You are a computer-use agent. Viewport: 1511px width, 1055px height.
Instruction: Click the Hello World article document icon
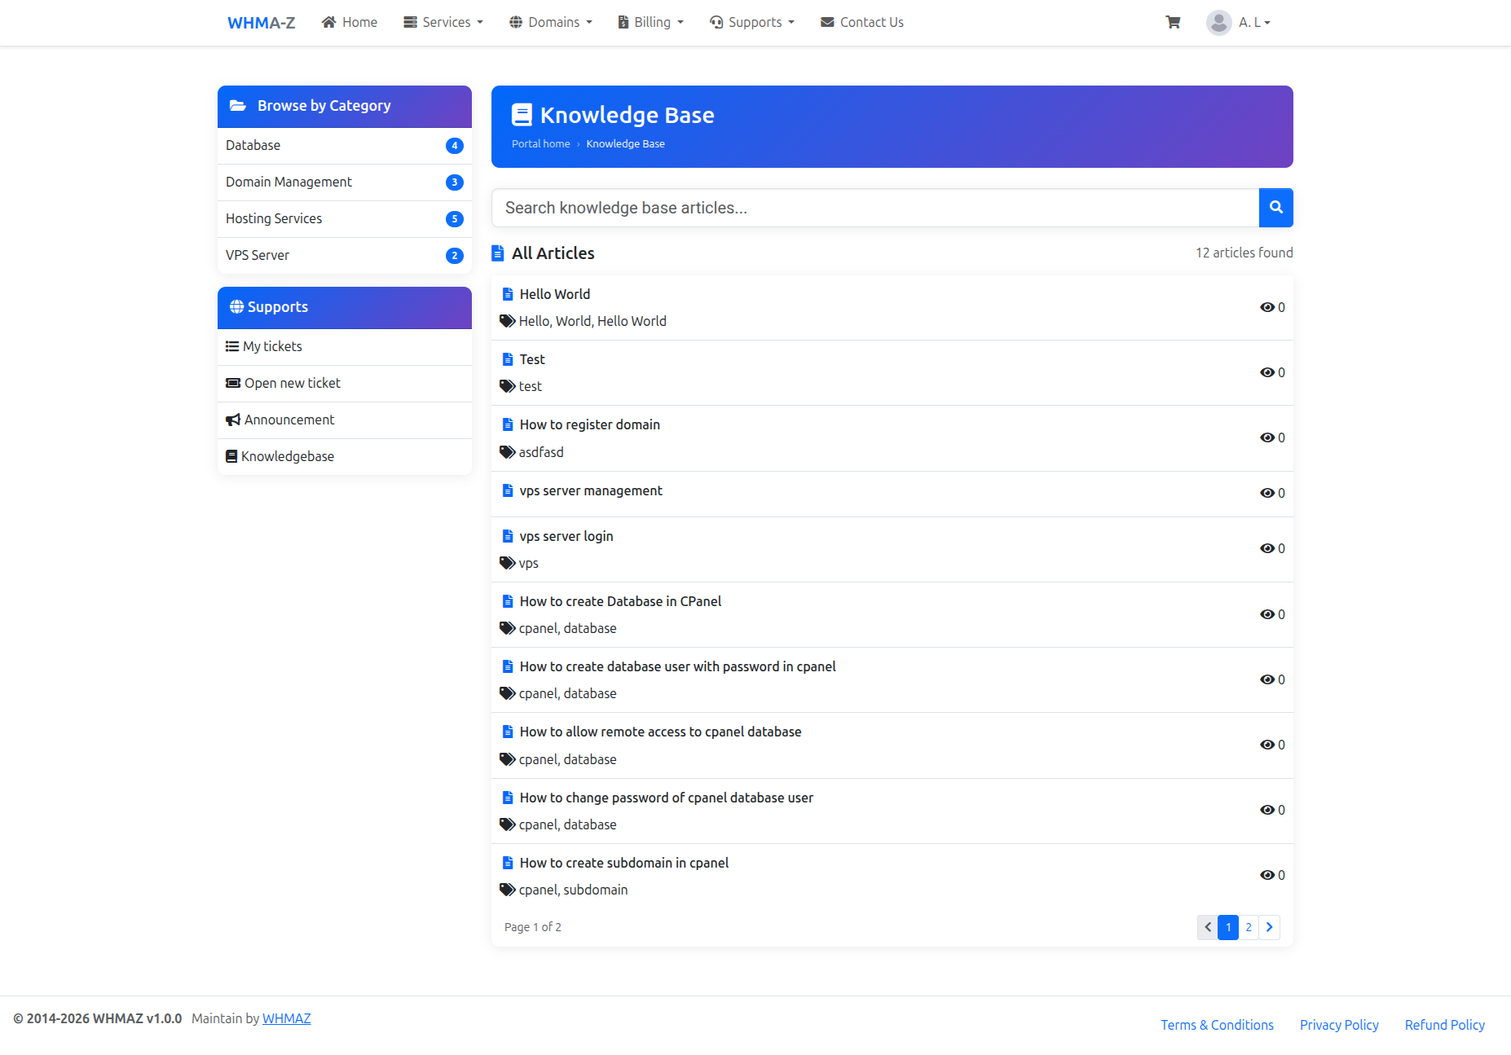(507, 294)
